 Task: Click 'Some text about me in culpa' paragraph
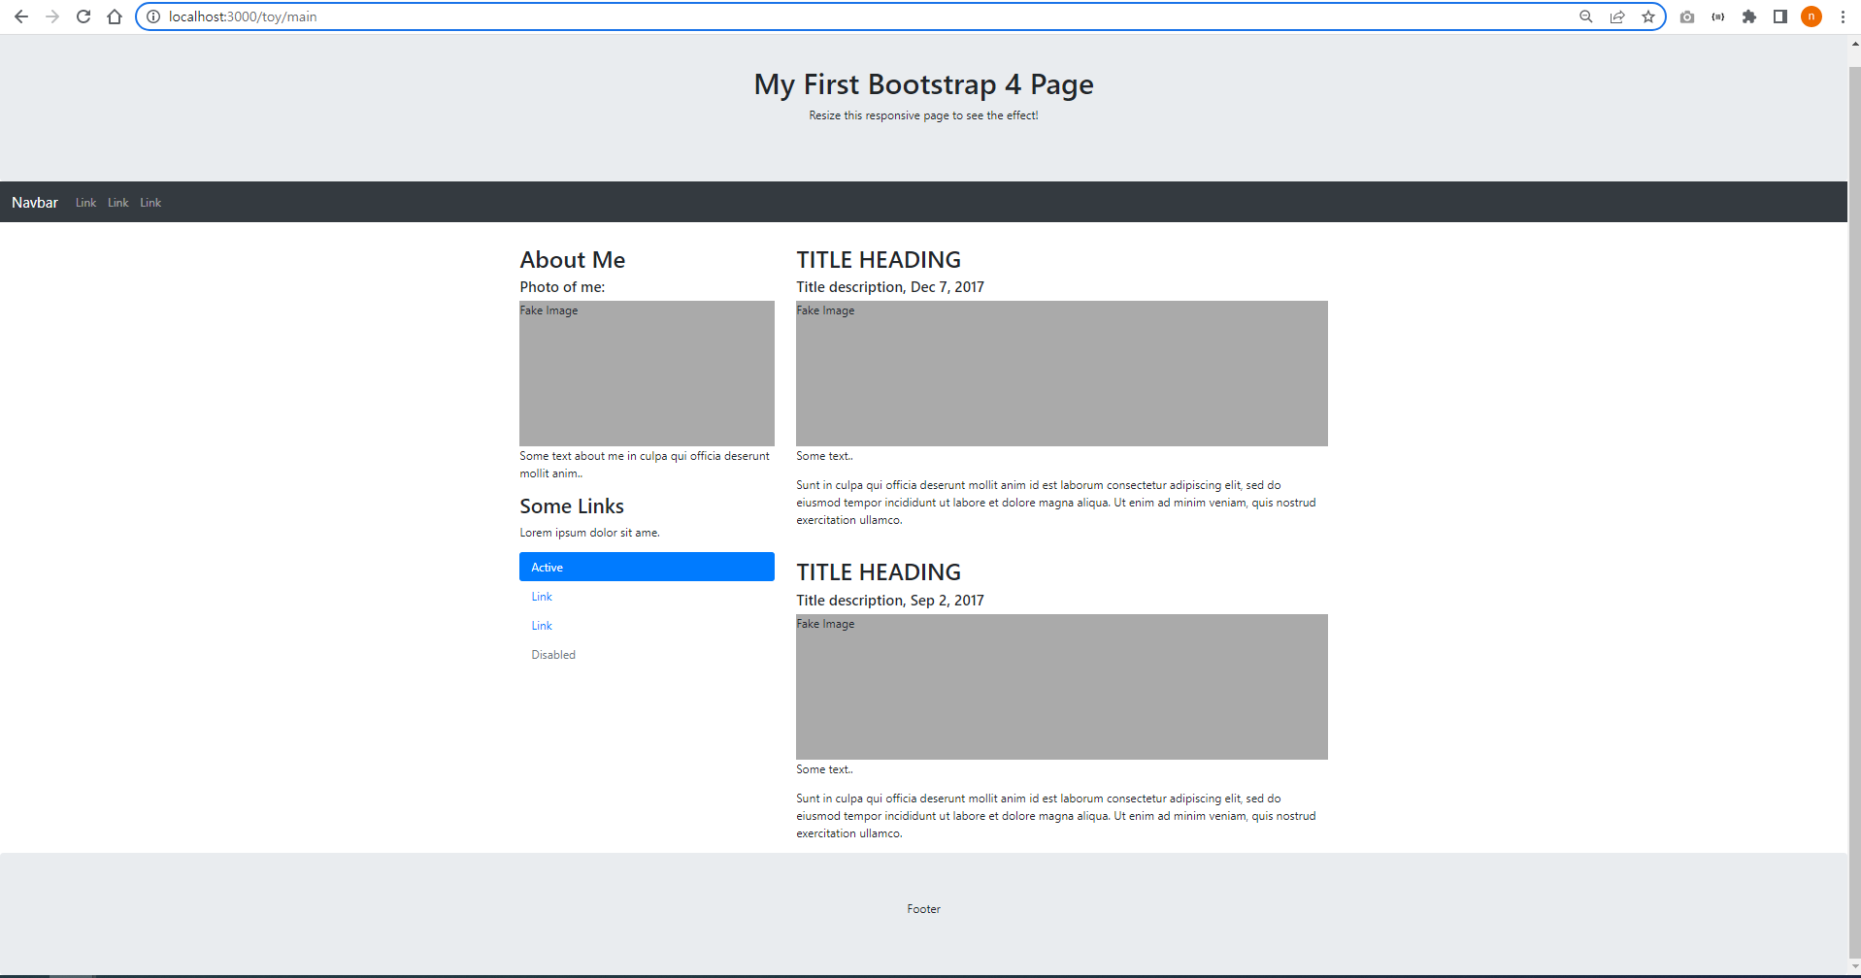coord(645,465)
